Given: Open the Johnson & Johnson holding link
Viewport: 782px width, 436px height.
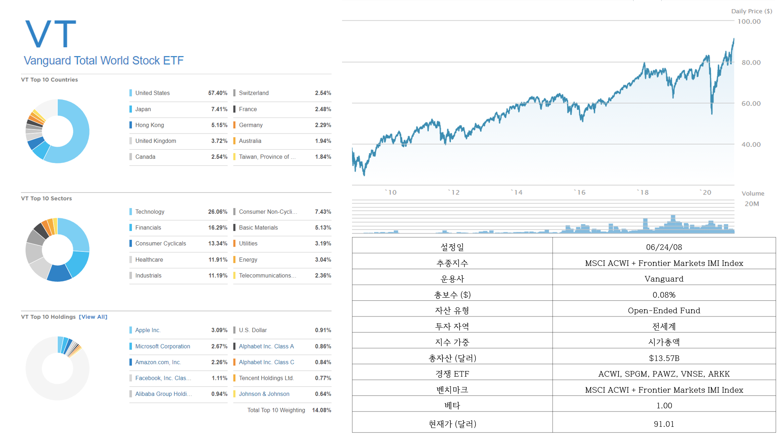Looking at the screenshot, I should (x=264, y=394).
